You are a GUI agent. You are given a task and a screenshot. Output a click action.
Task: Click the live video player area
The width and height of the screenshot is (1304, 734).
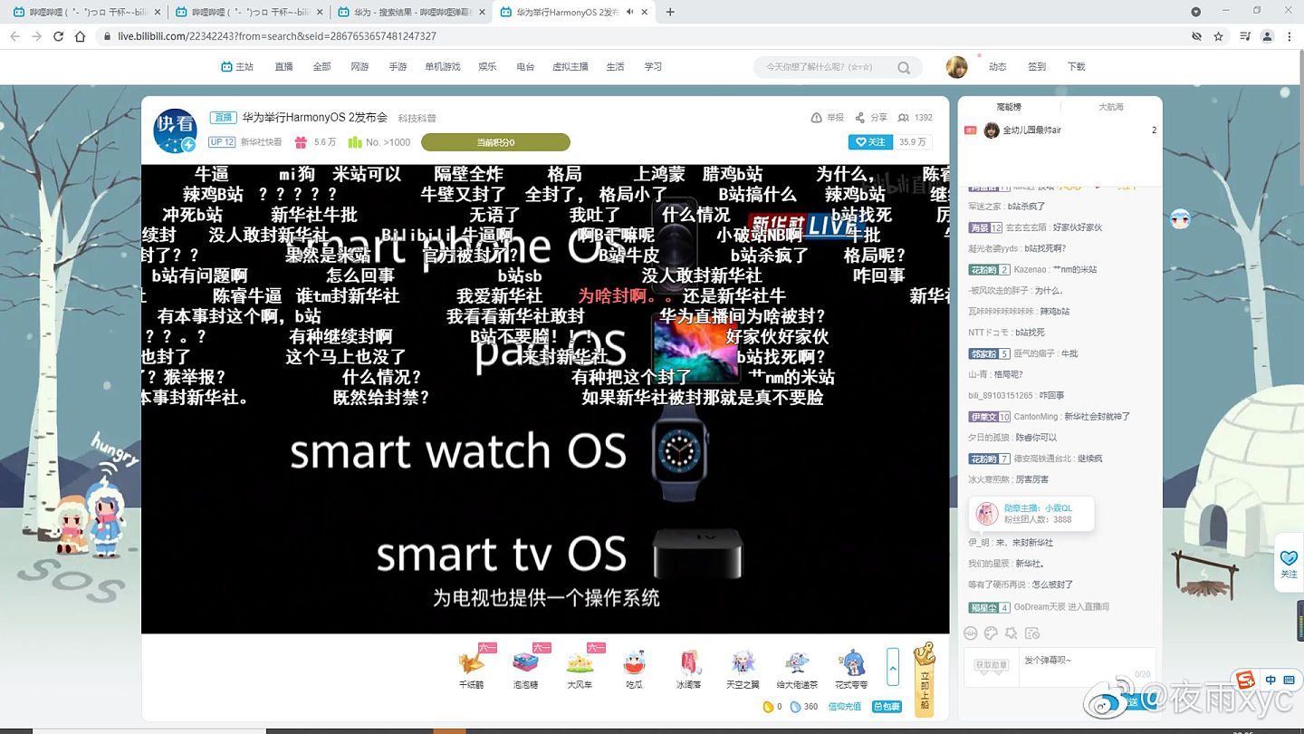tap(545, 399)
